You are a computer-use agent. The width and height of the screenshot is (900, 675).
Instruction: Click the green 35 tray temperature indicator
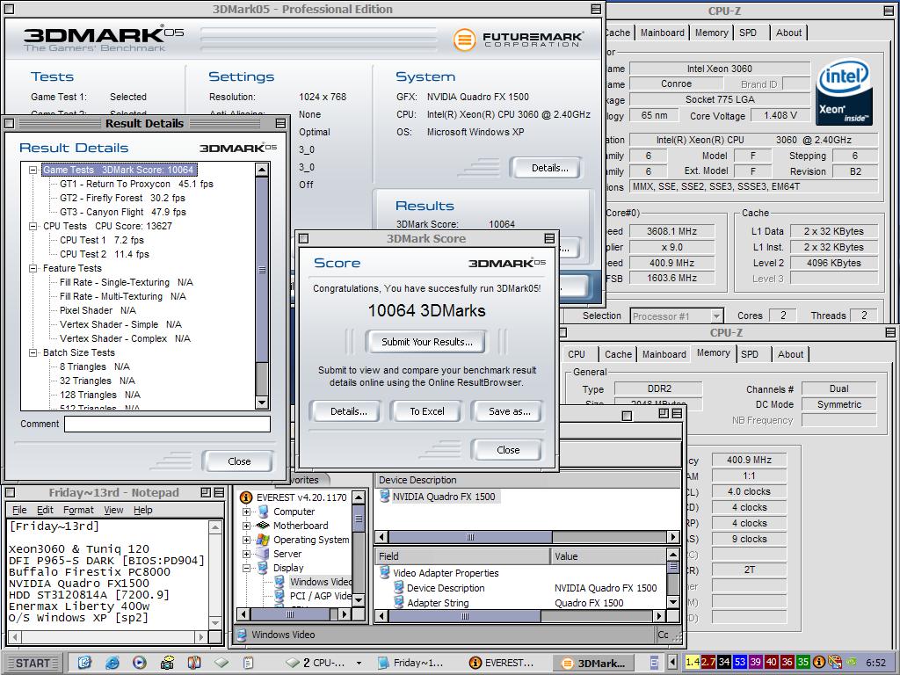click(802, 663)
